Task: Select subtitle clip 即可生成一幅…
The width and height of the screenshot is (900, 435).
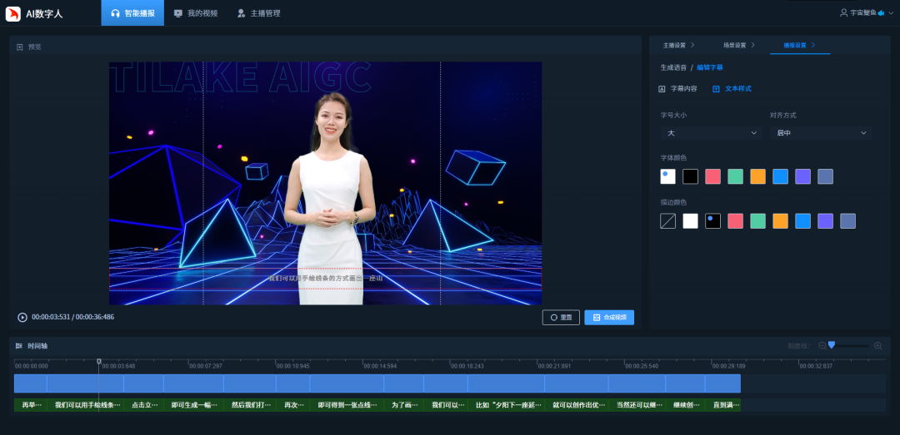Action: 193,405
